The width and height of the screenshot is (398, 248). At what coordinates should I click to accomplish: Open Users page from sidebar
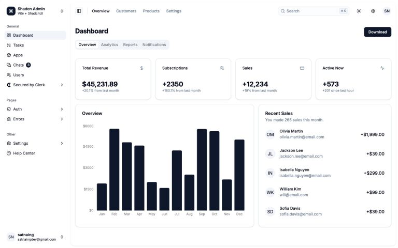click(35, 75)
